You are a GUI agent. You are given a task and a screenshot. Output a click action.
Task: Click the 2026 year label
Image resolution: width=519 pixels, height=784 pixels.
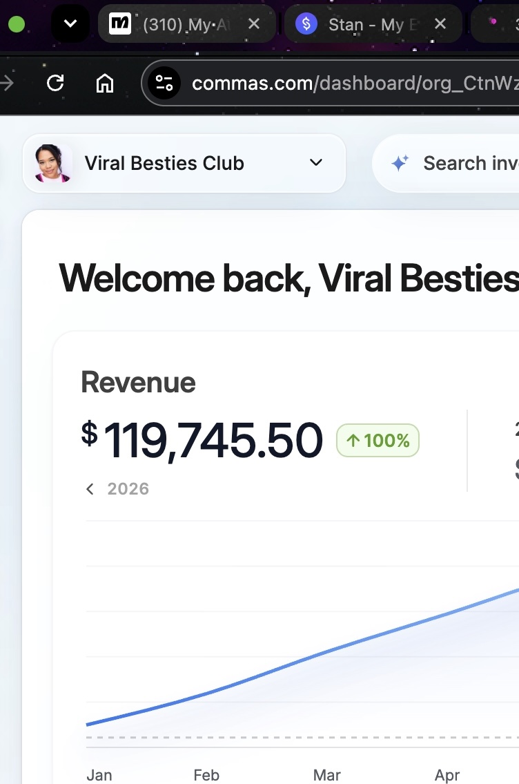pos(128,489)
